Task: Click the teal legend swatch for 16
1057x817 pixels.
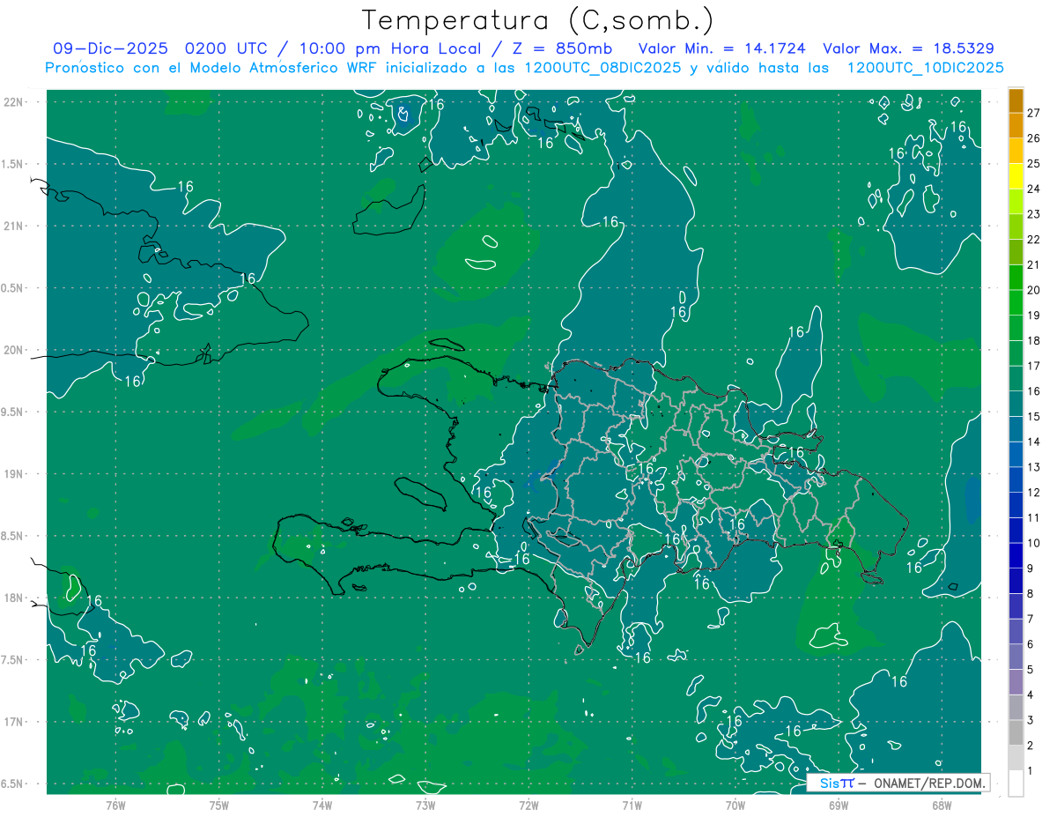Action: coord(1016,379)
